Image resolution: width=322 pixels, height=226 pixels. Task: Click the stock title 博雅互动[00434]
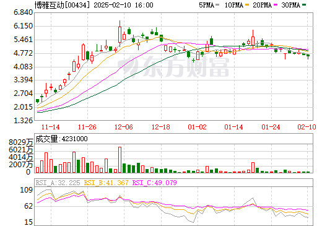coord(63,5)
